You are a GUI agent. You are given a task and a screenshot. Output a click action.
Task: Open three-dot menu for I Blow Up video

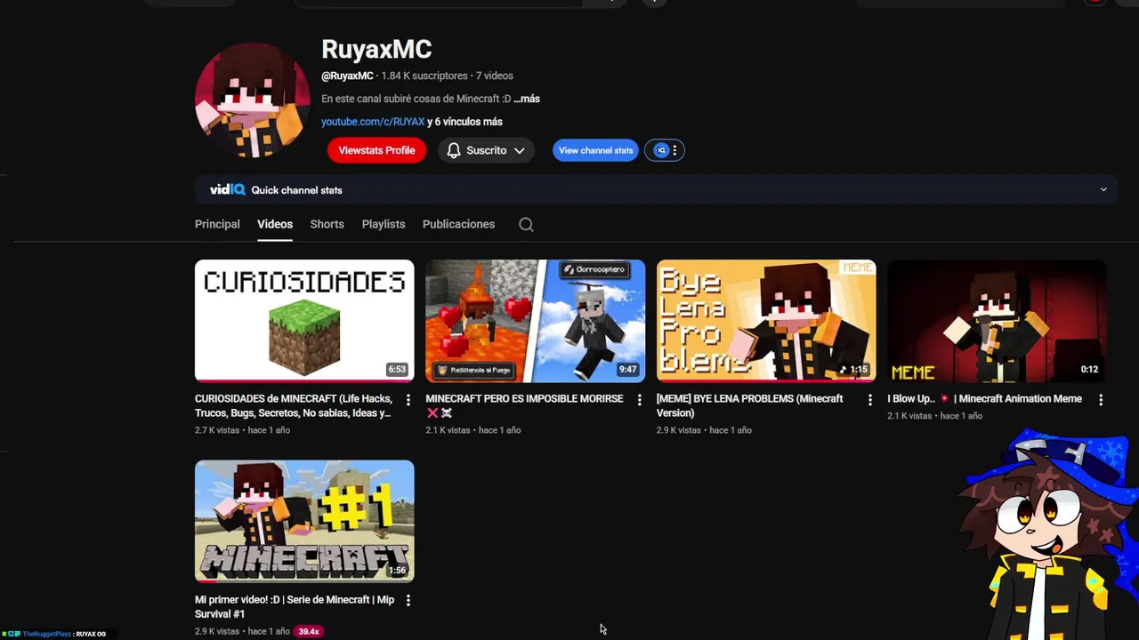[1101, 400]
